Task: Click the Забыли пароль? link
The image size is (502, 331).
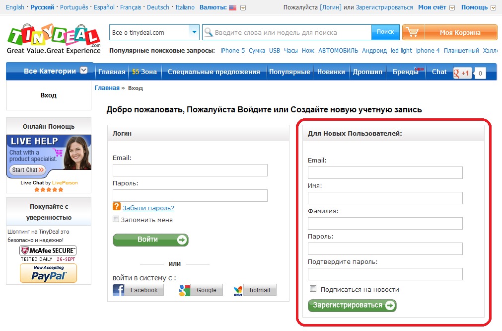Action: (148, 208)
